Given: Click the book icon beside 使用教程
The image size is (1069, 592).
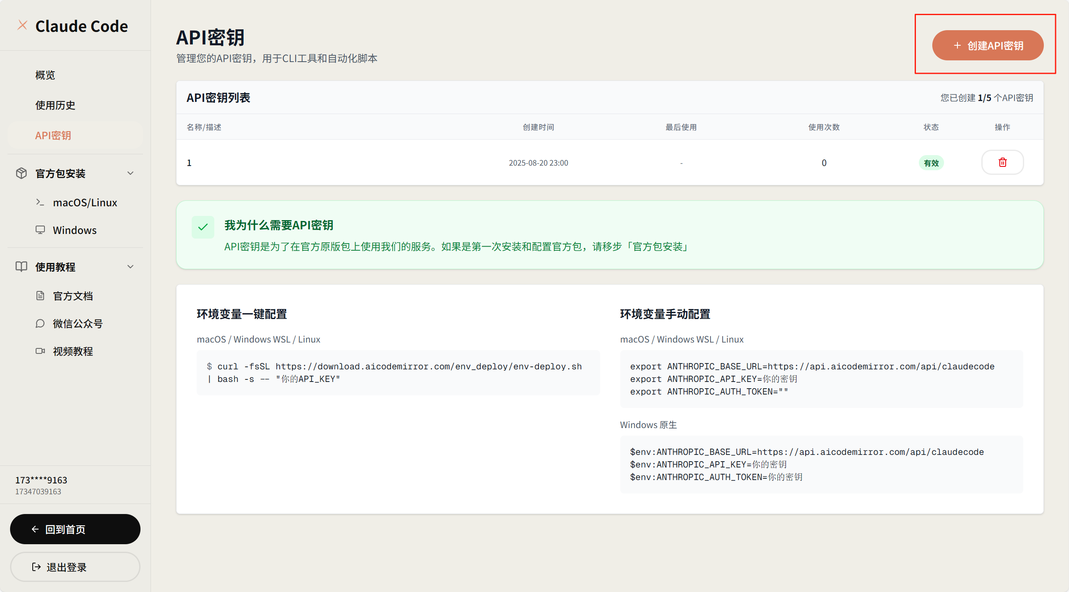Looking at the screenshot, I should click(21, 267).
